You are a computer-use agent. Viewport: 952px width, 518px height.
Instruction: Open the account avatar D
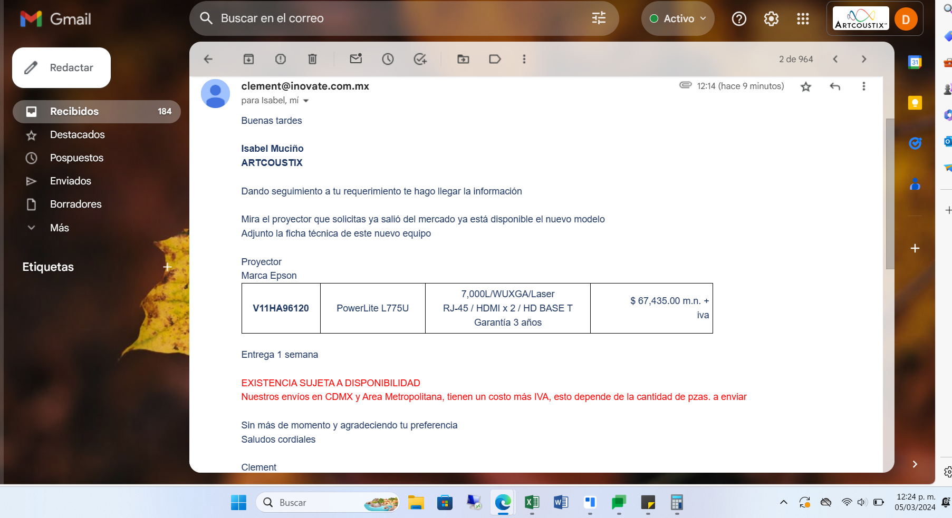coord(906,19)
